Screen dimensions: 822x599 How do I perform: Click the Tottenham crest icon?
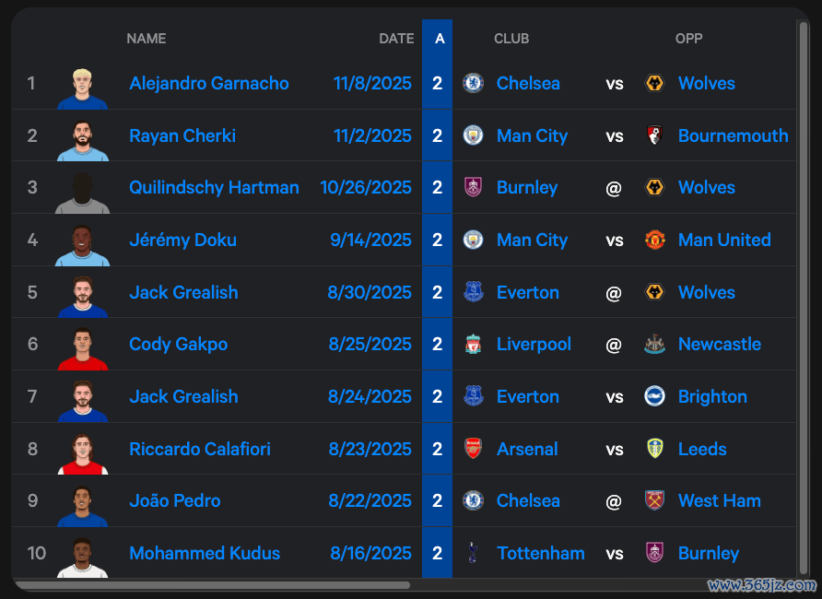(x=473, y=554)
